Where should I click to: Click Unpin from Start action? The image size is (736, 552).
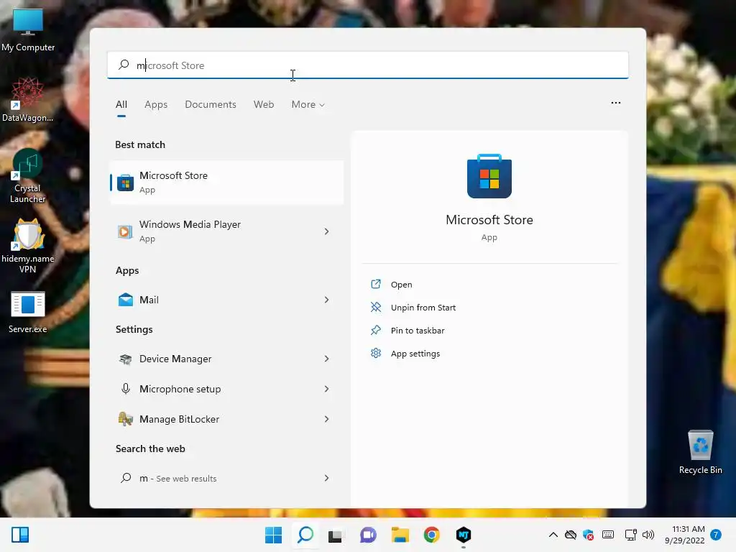pyautogui.click(x=423, y=308)
